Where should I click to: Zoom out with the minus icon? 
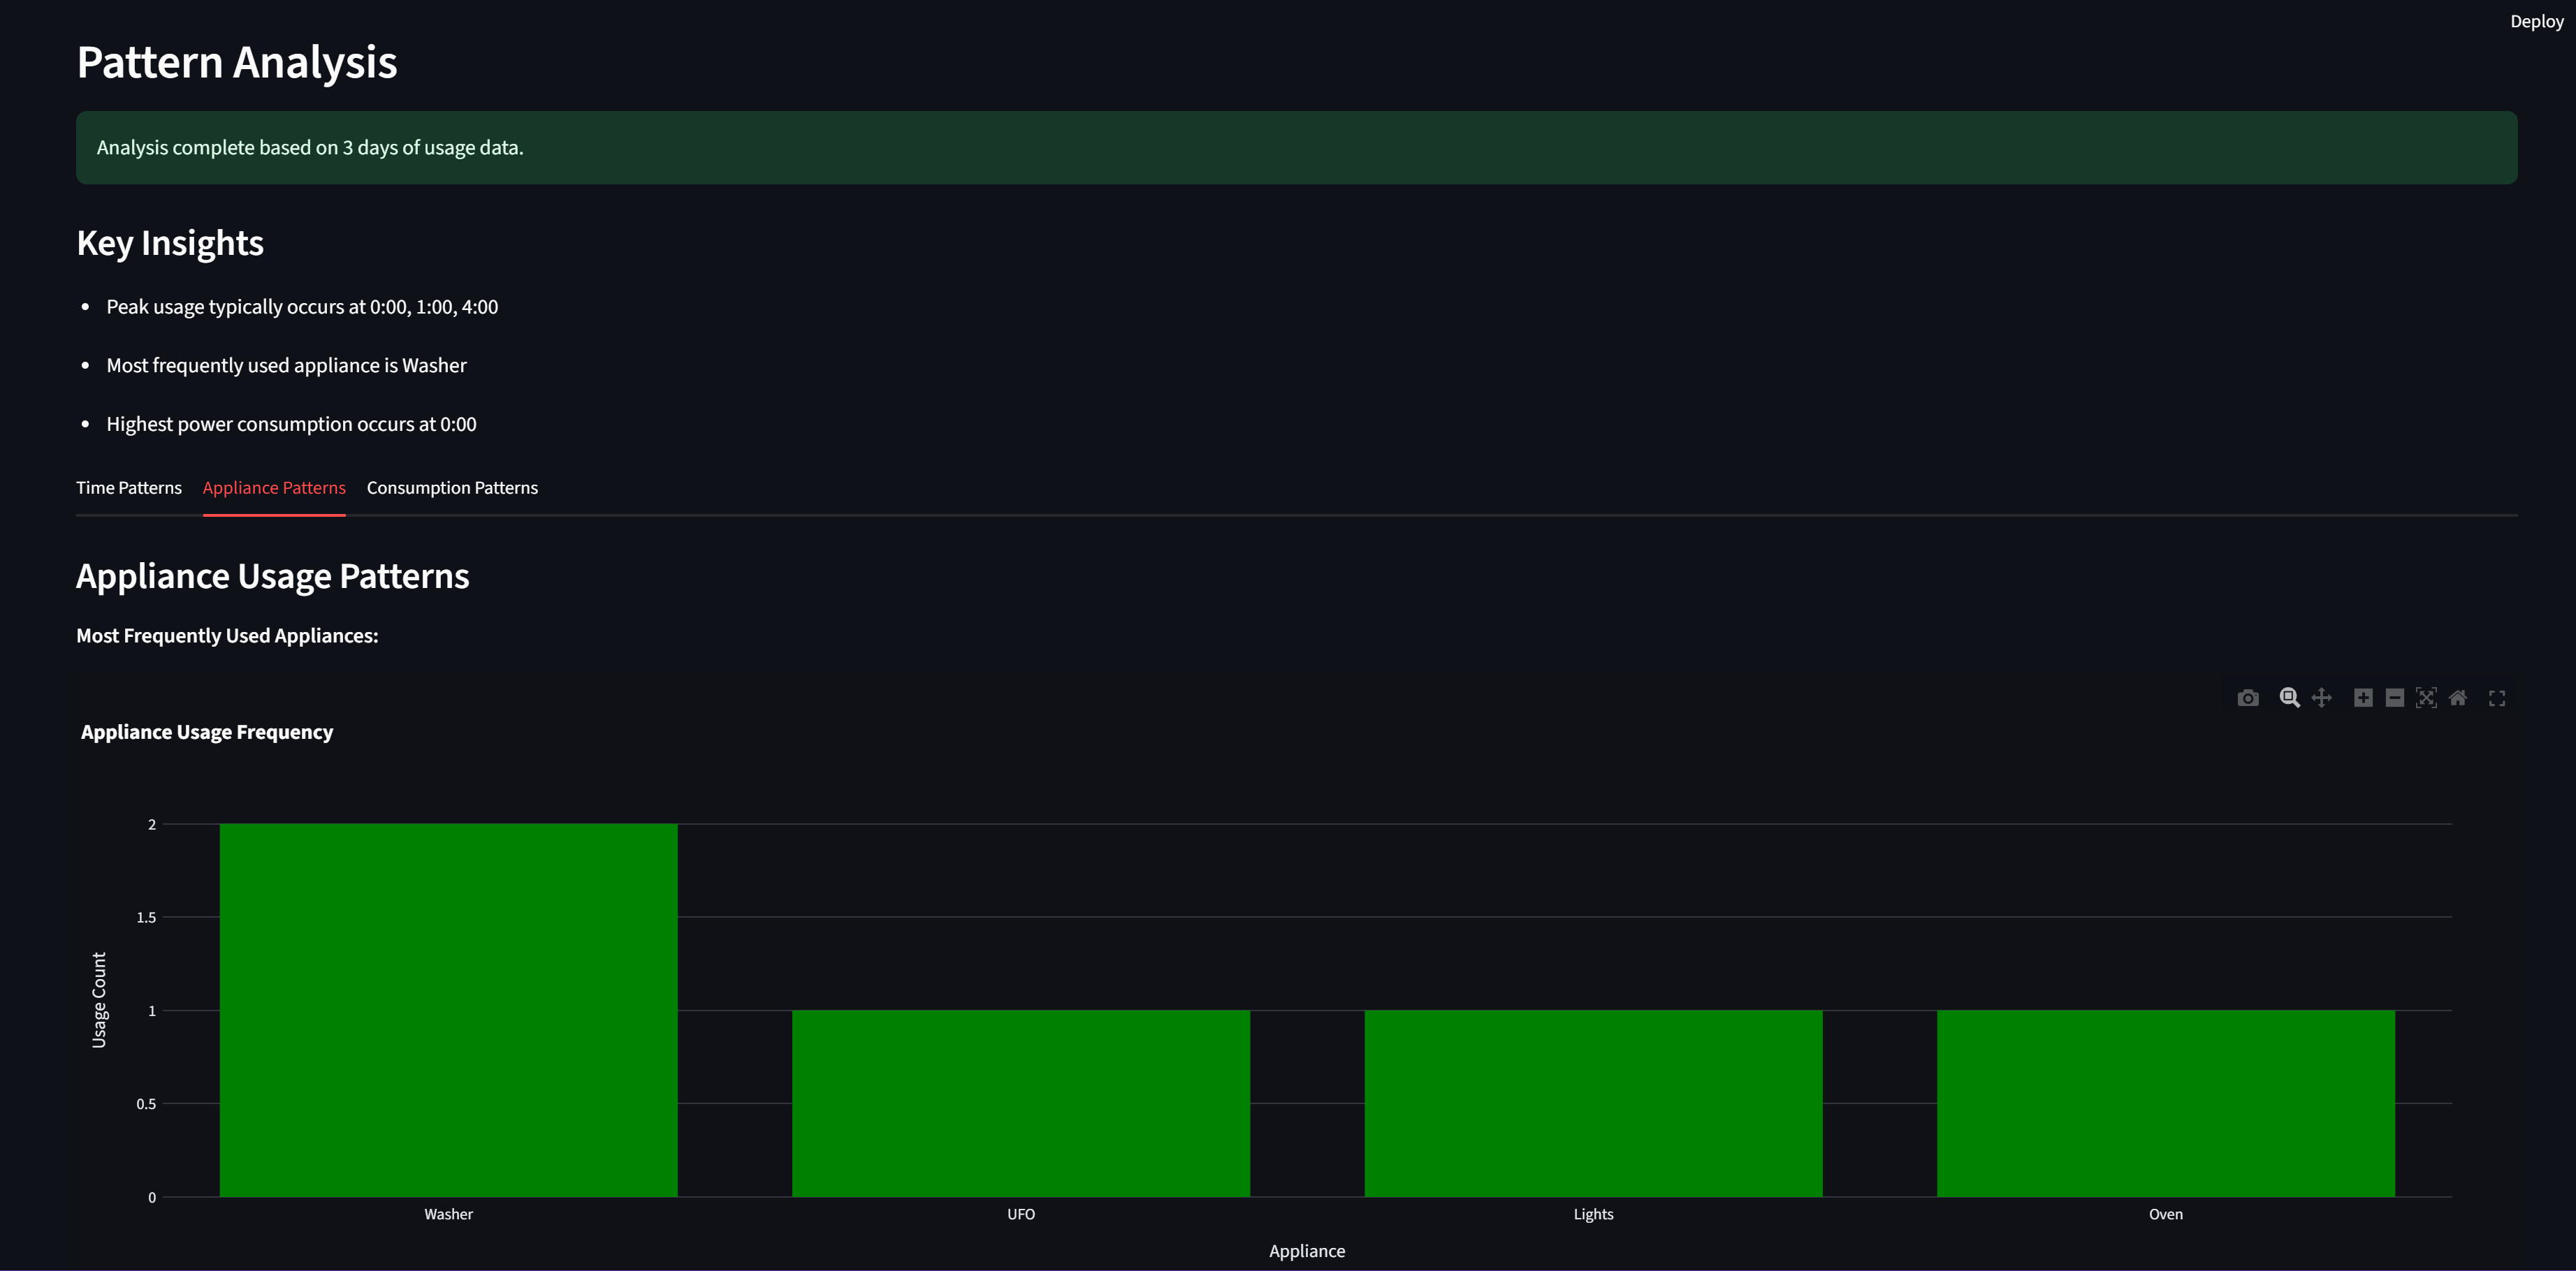[2394, 698]
